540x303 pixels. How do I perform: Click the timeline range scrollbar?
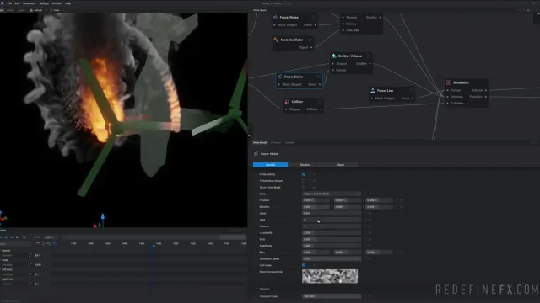click(154, 237)
